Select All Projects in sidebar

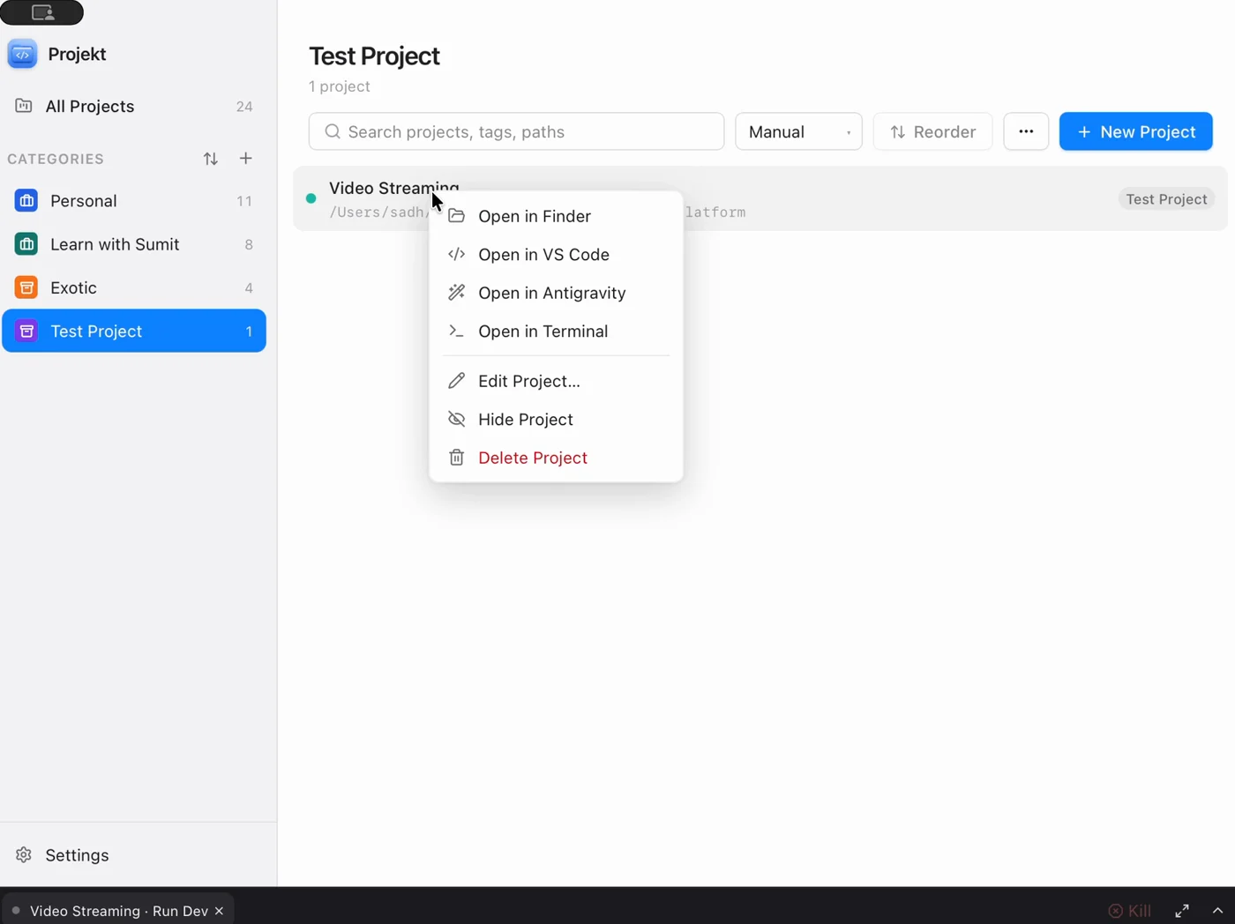tap(134, 106)
